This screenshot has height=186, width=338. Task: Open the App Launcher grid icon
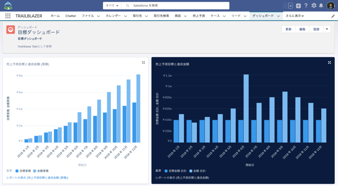coord(8,16)
